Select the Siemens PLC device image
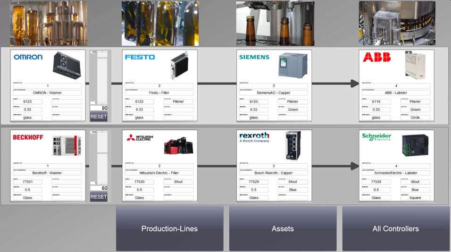 click(293, 65)
